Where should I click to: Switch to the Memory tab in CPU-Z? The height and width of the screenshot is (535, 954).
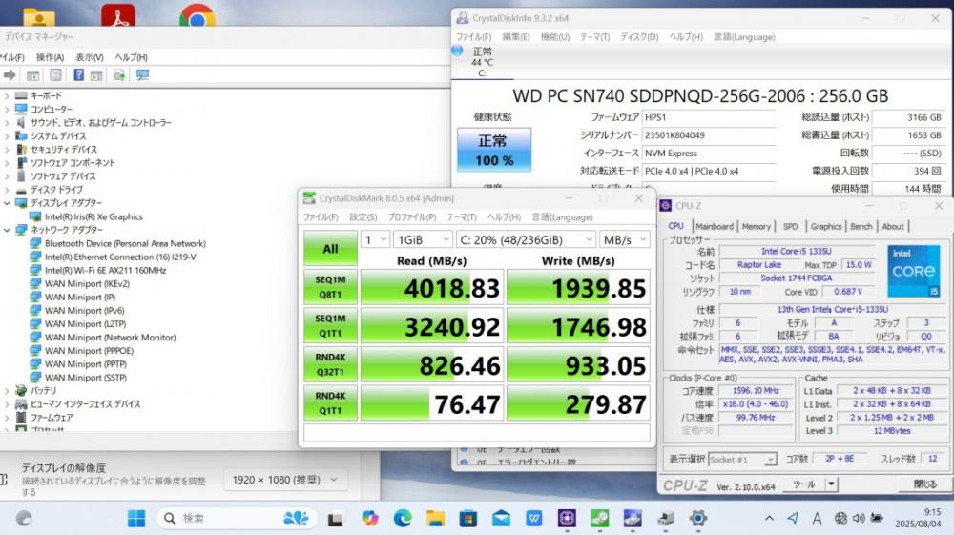757,226
